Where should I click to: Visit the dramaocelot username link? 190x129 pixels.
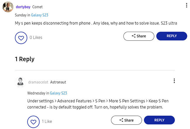(38, 82)
